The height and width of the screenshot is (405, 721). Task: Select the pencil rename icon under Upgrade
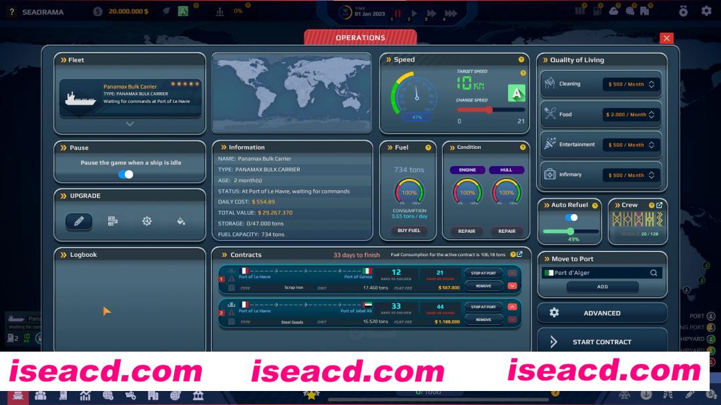tap(79, 221)
